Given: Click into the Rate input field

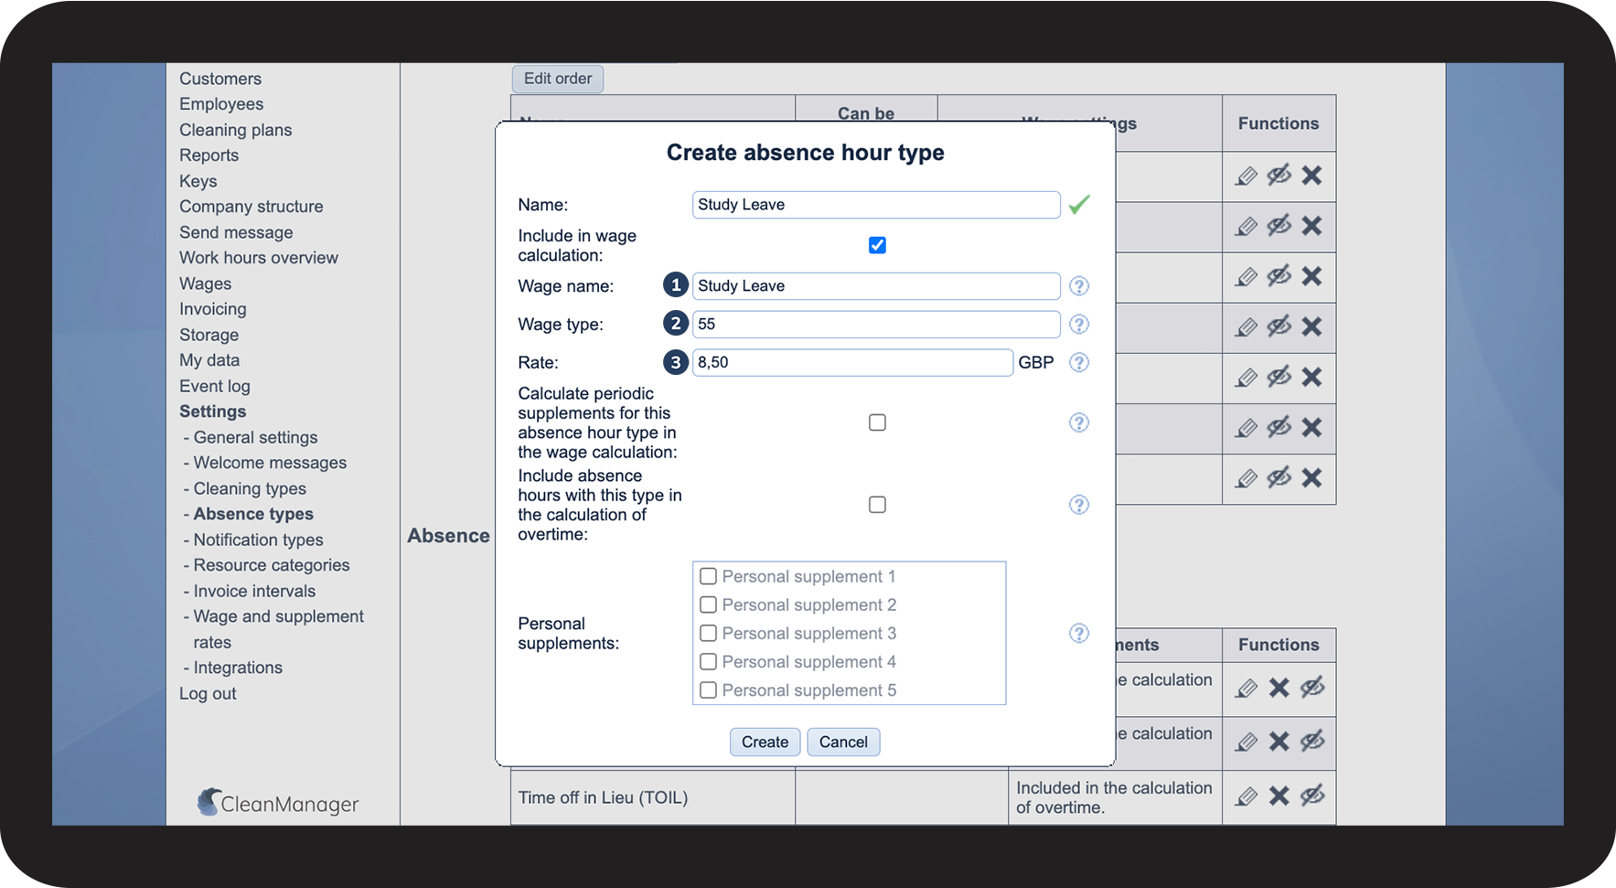Looking at the screenshot, I should coord(851,363).
